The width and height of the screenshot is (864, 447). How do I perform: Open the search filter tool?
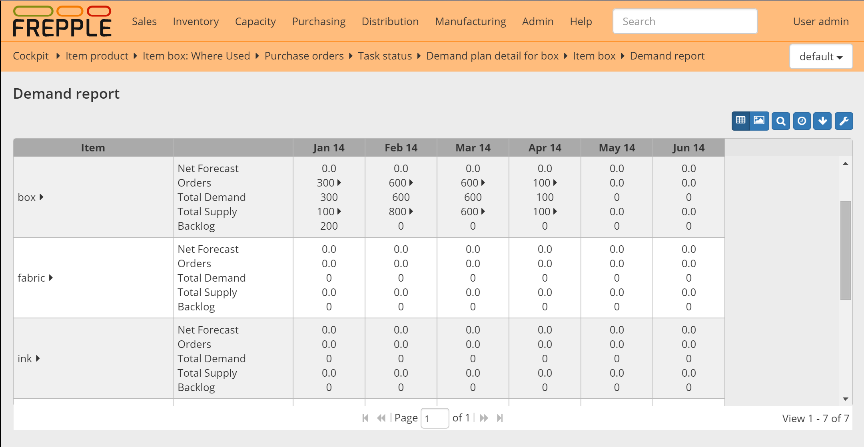[780, 121]
